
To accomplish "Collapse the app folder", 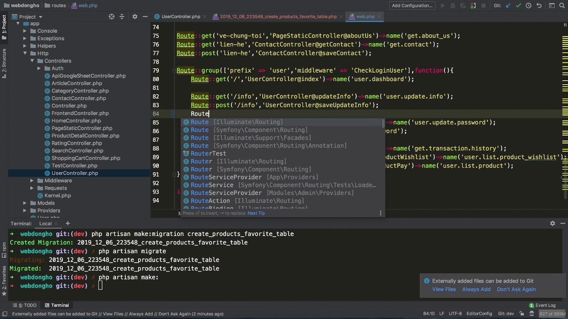I will point(18,23).
